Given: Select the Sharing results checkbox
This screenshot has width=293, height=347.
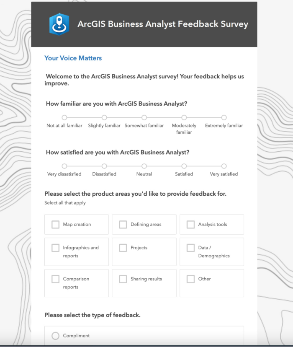Looking at the screenshot, I should [x=123, y=279].
